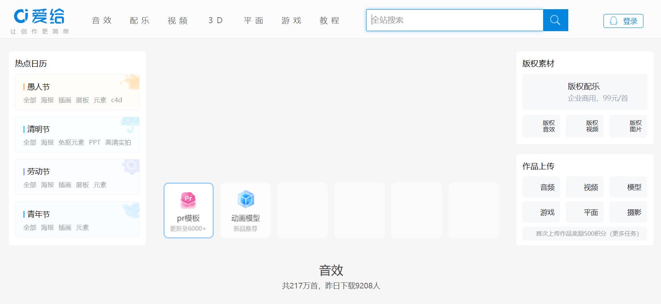Open 元素 under 青年节
This screenshot has height=304, width=661.
(x=82, y=227)
